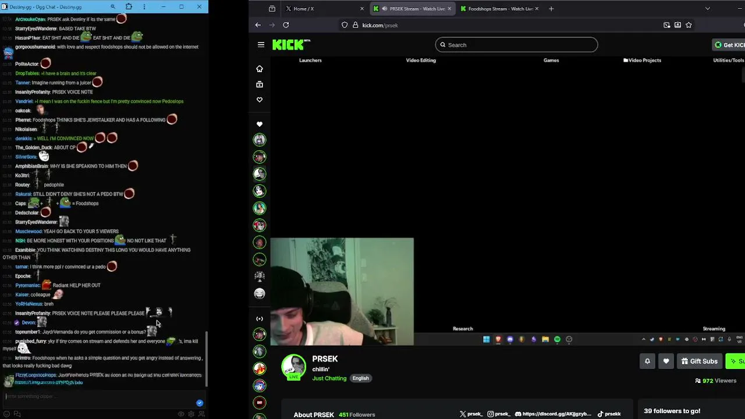This screenshot has height=419, width=745.
Task: Open the list all tabs dropdown
Action: click(707, 9)
